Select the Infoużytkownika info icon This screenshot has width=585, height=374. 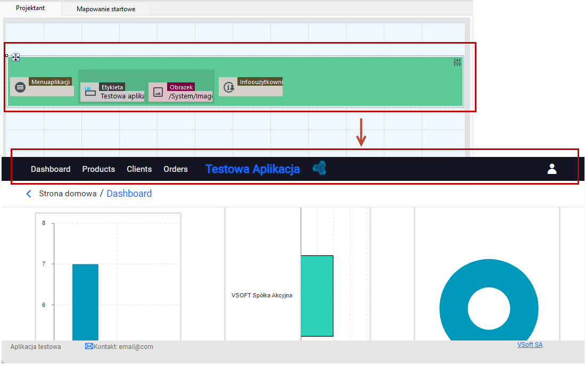click(229, 87)
